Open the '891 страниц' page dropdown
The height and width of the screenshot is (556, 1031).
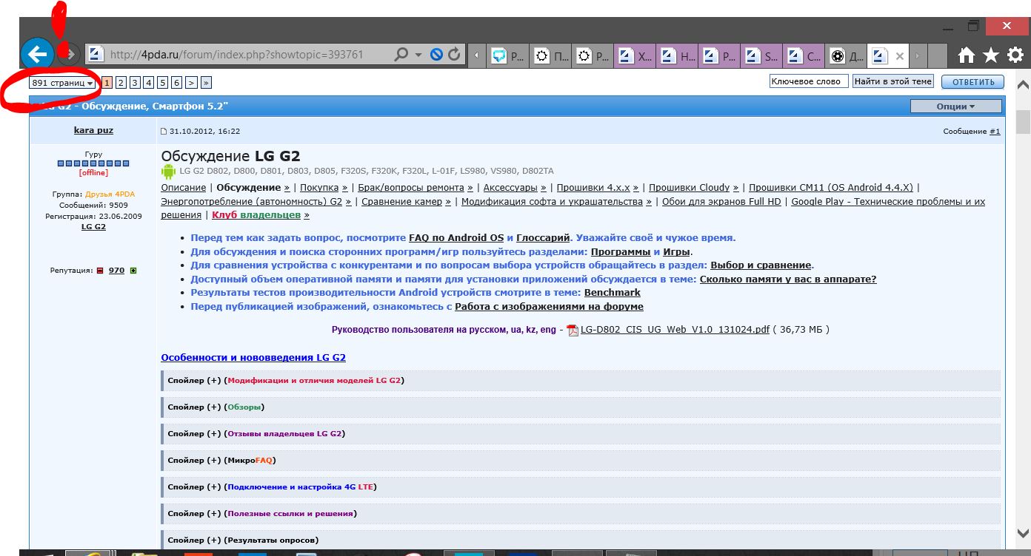pyautogui.click(x=63, y=83)
